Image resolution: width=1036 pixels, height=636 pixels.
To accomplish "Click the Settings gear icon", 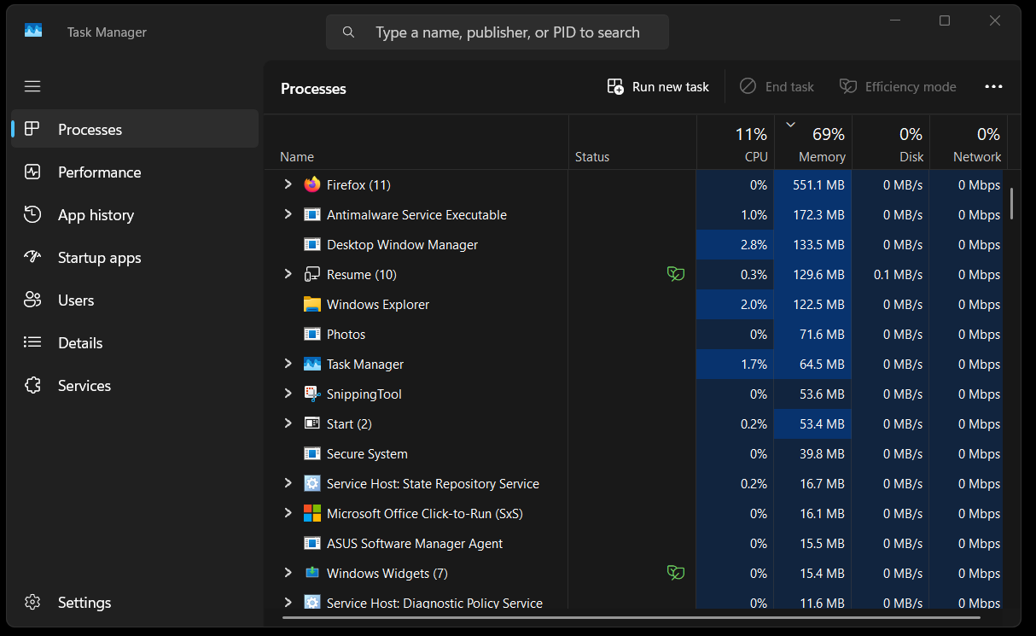I will (32, 602).
